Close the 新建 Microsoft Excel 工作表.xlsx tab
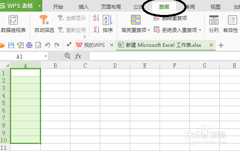240x151 pixels. pos(211,45)
